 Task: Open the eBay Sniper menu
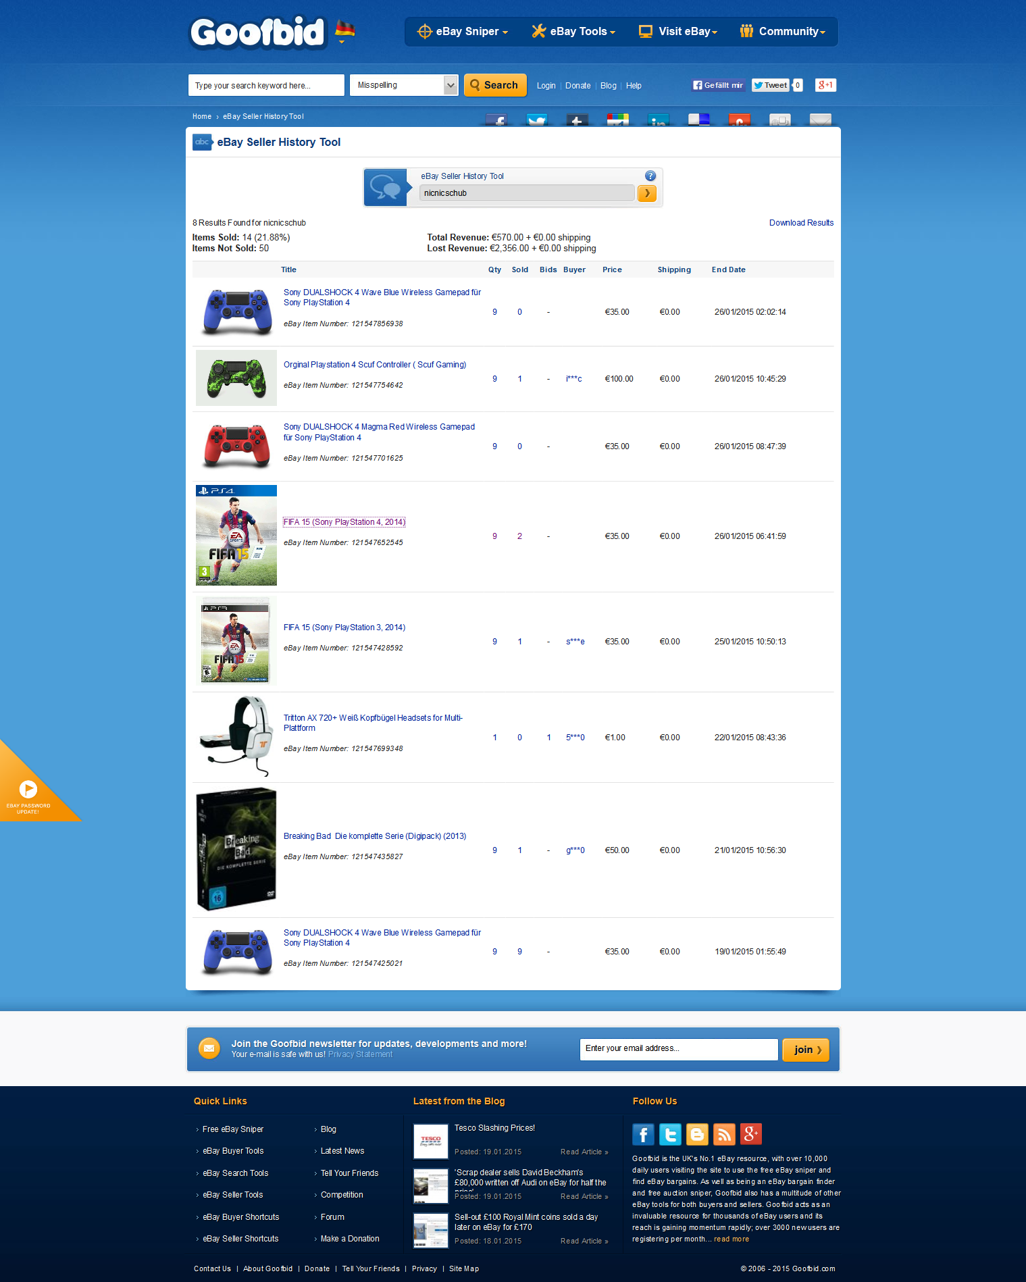[463, 31]
